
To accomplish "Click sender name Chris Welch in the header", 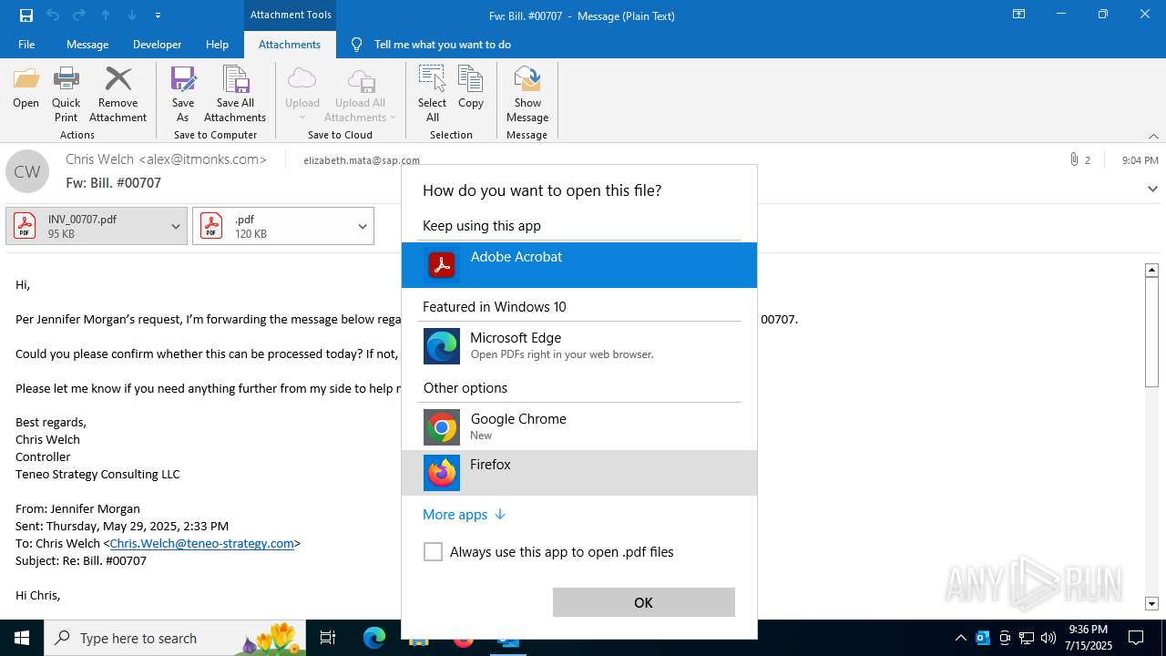I will 166,159.
